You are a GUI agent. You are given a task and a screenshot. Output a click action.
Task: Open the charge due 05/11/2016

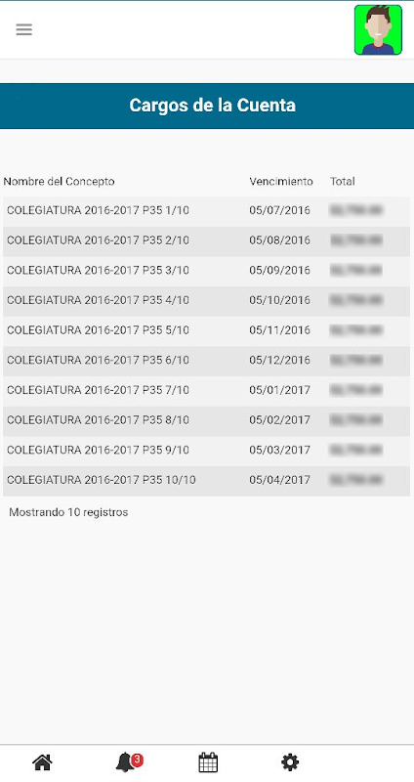pyautogui.click(x=207, y=331)
